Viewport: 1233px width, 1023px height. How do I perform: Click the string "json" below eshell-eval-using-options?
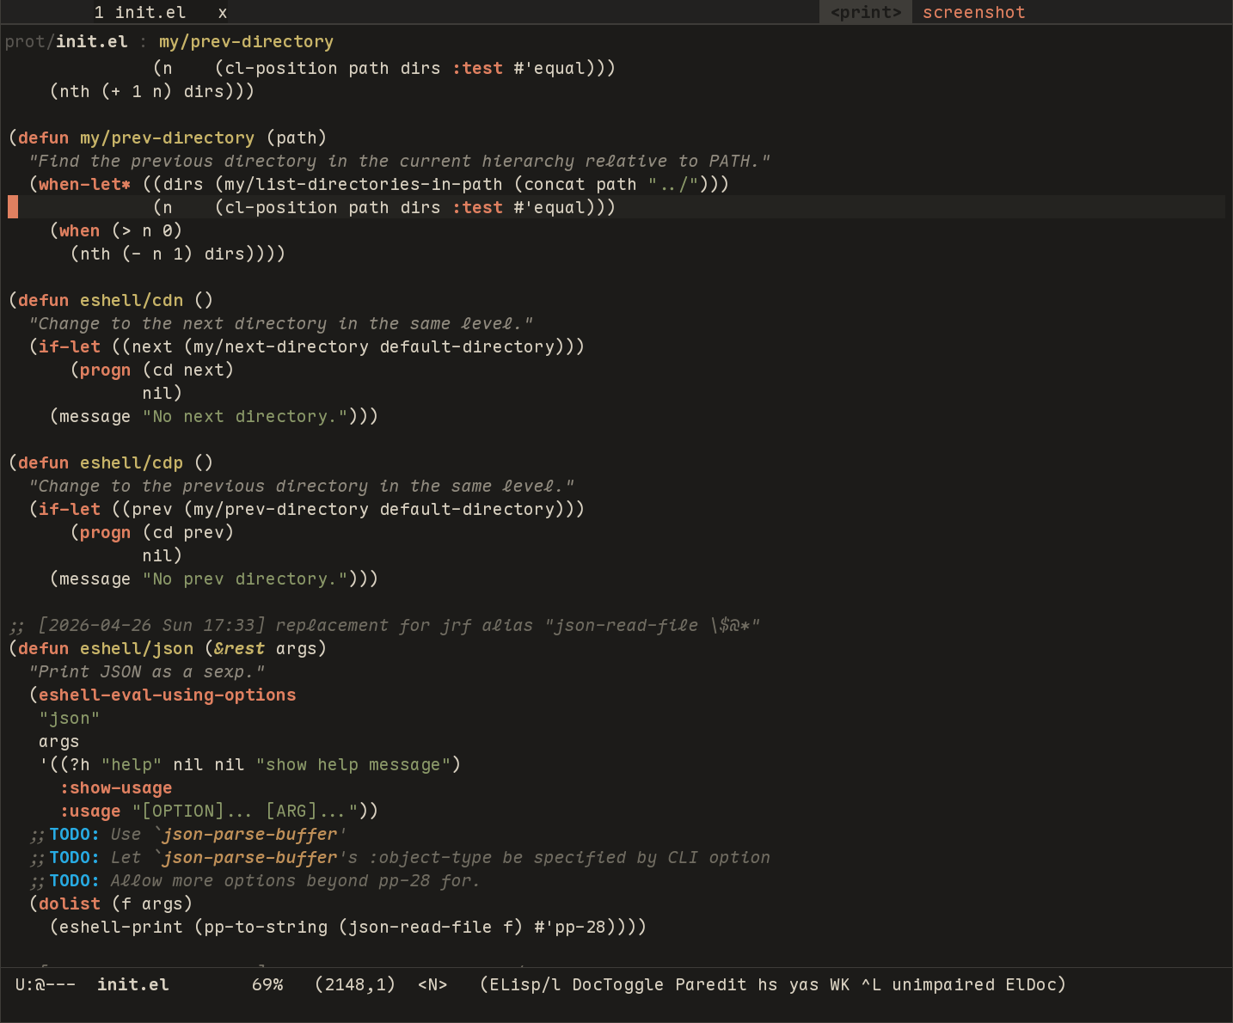click(x=70, y=718)
